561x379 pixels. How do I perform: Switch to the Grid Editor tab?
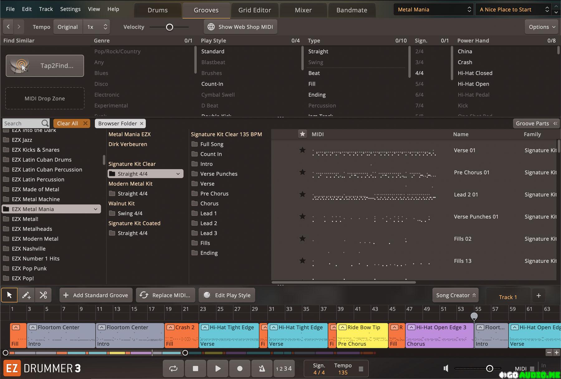point(255,10)
